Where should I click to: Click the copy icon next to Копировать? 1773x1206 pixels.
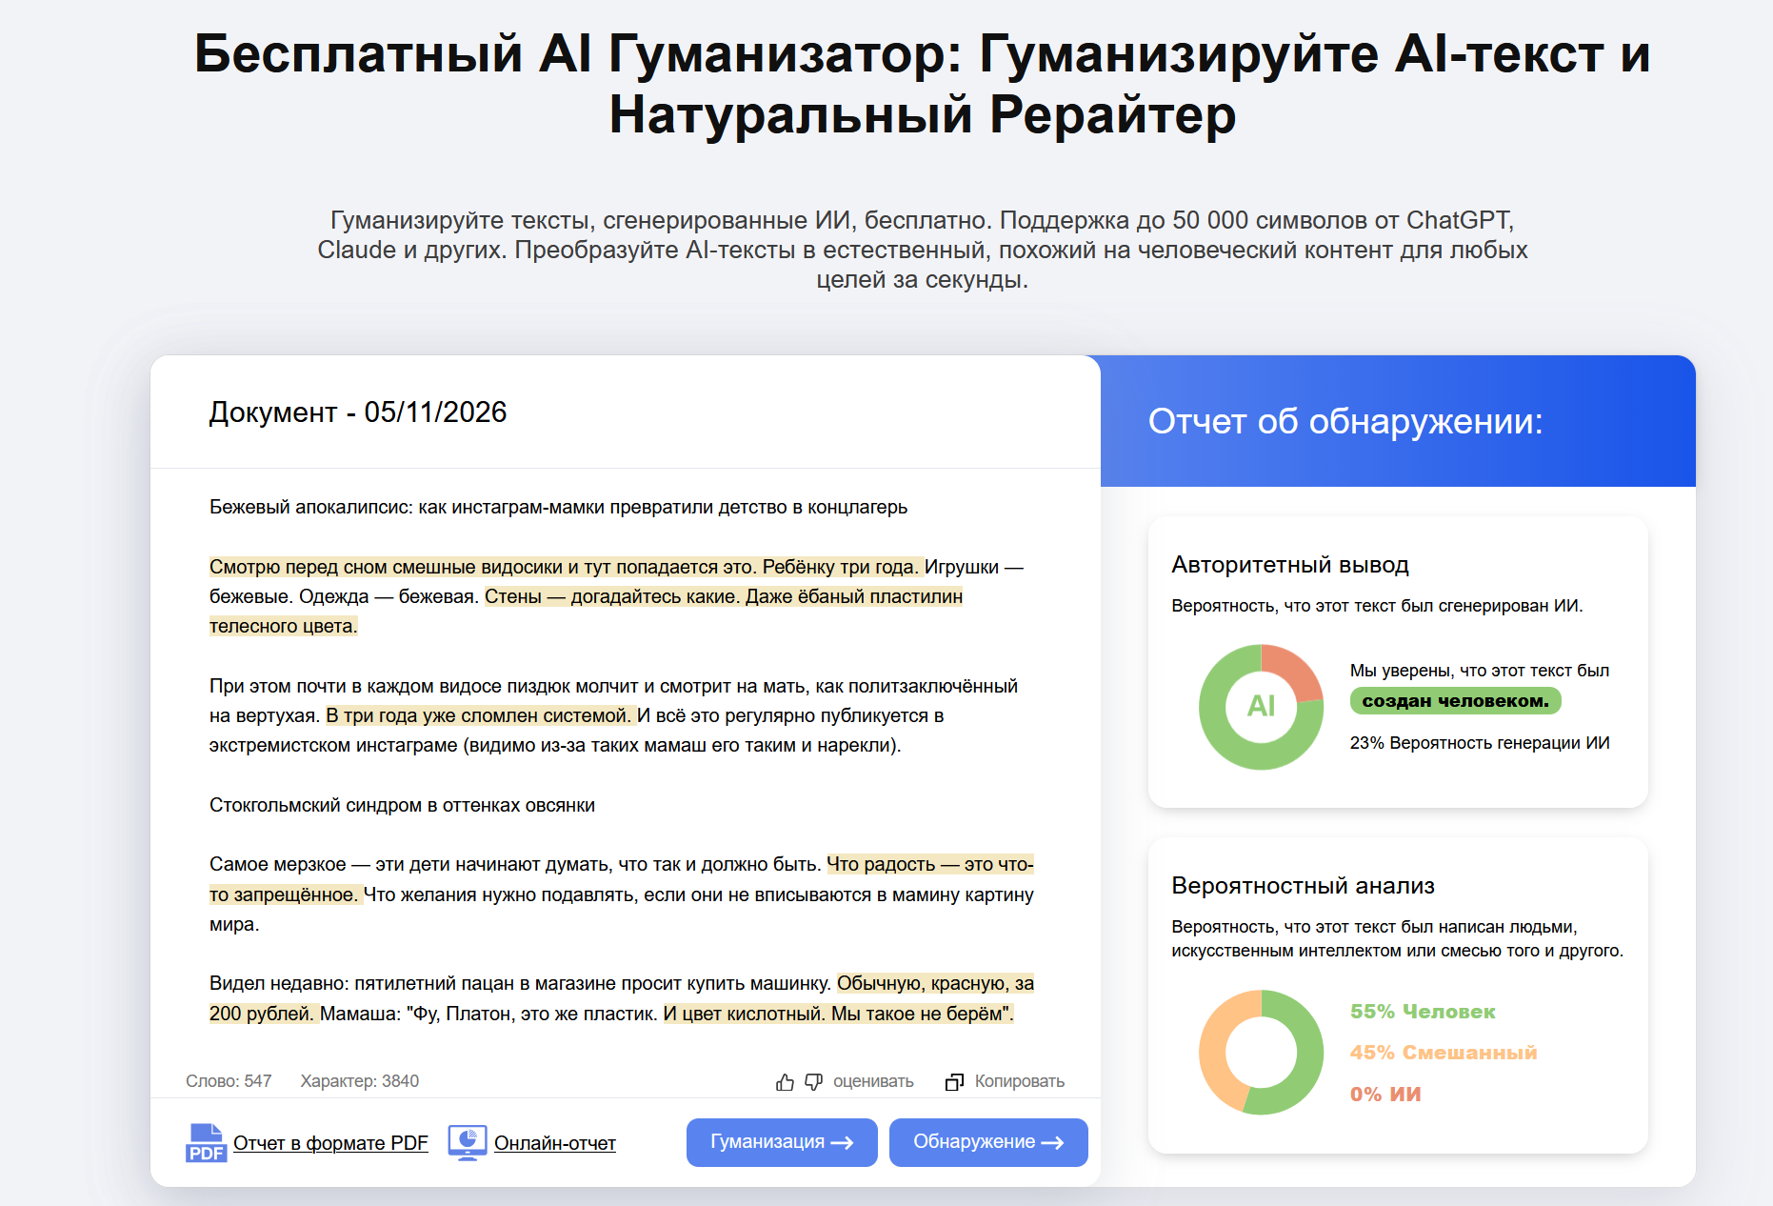pos(954,1082)
